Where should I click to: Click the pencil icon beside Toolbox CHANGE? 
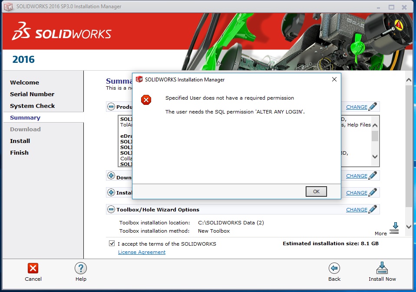point(373,209)
